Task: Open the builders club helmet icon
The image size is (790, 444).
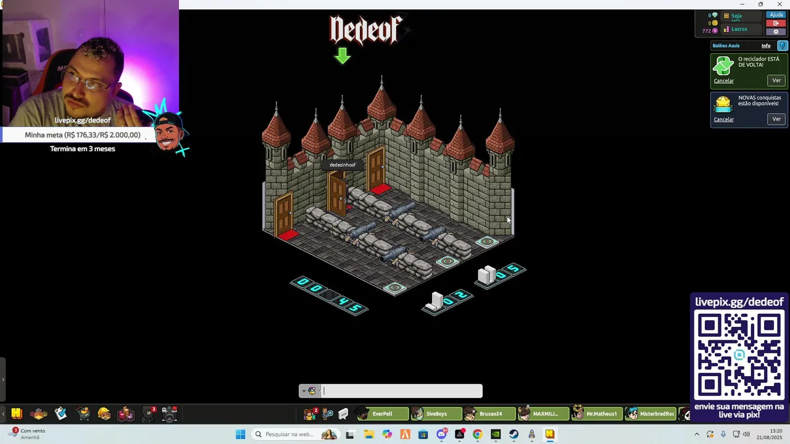Action: 104,414
